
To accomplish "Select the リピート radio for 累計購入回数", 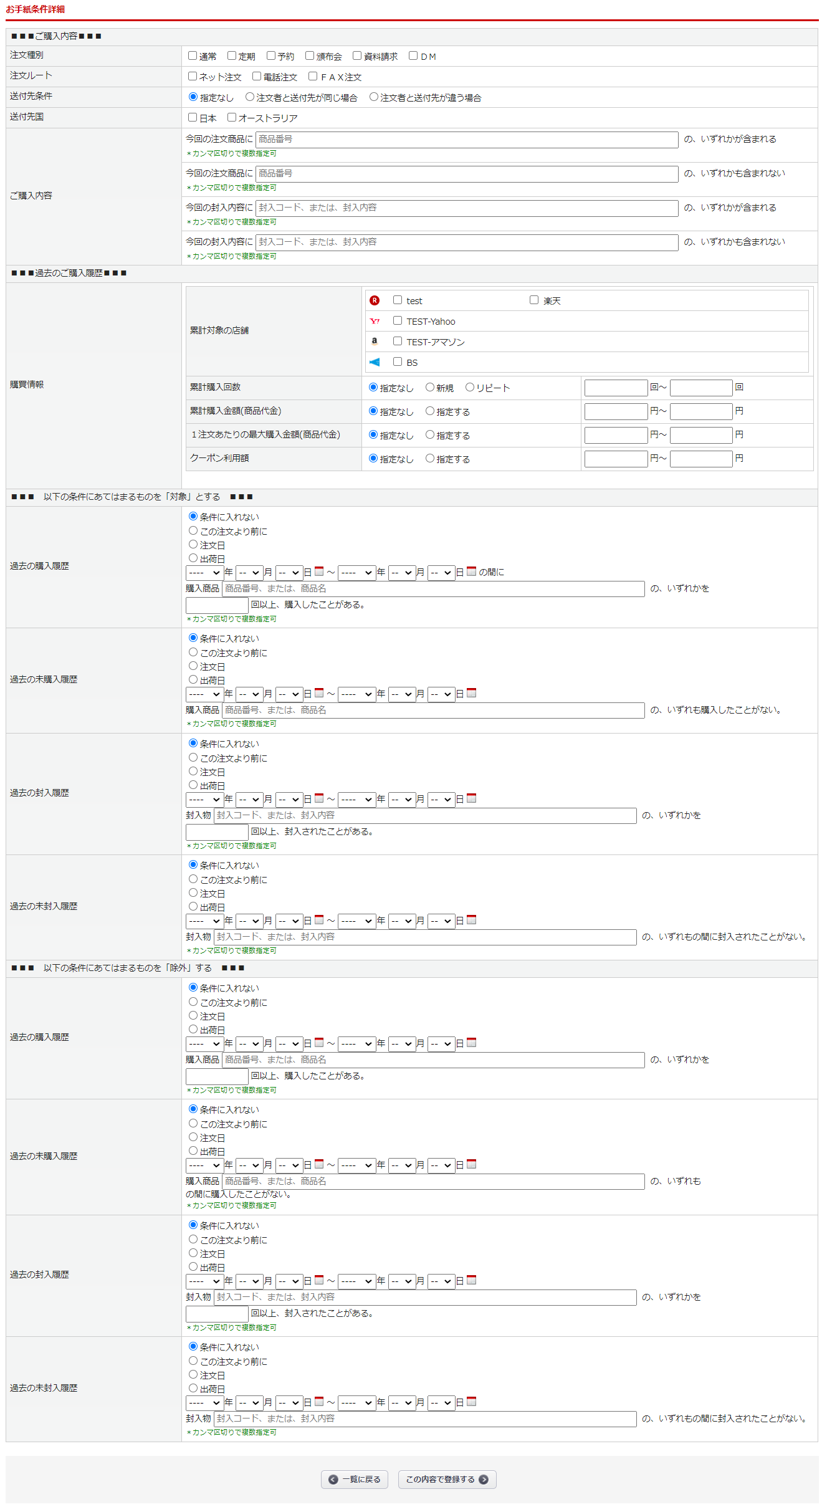I will (470, 387).
